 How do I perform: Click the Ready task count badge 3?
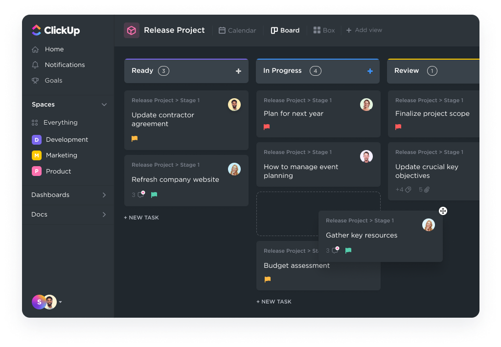coord(163,71)
